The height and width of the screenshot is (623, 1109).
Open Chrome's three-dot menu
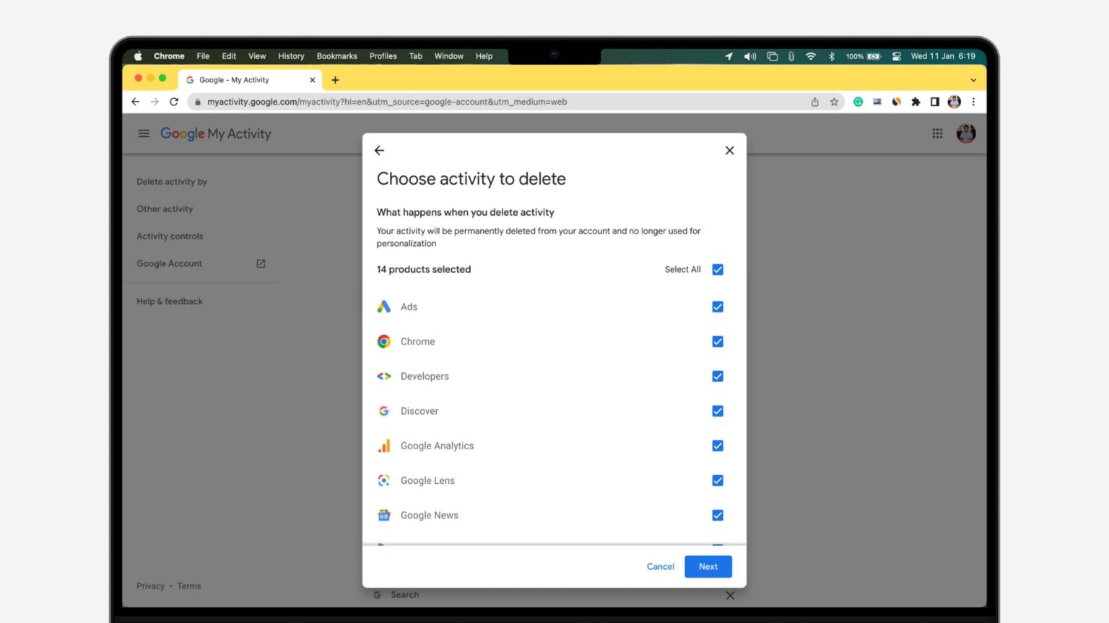(973, 102)
